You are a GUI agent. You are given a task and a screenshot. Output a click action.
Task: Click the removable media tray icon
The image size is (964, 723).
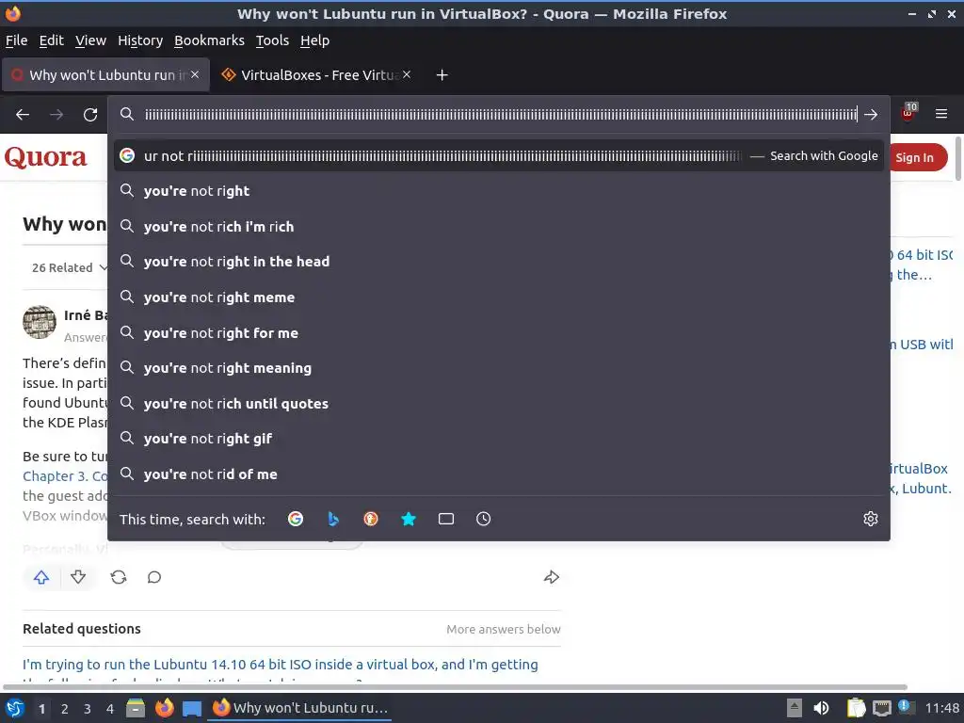pos(795,708)
